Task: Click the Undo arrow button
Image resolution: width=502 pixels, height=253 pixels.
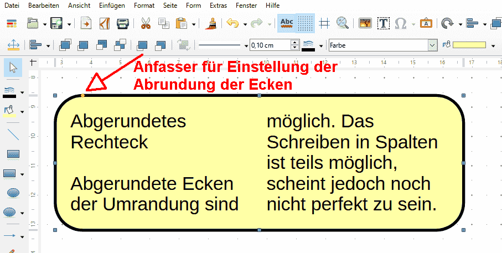Action: [232, 23]
